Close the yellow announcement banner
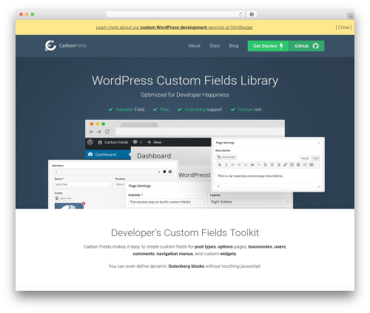This screenshot has height=313, width=370. (343, 27)
